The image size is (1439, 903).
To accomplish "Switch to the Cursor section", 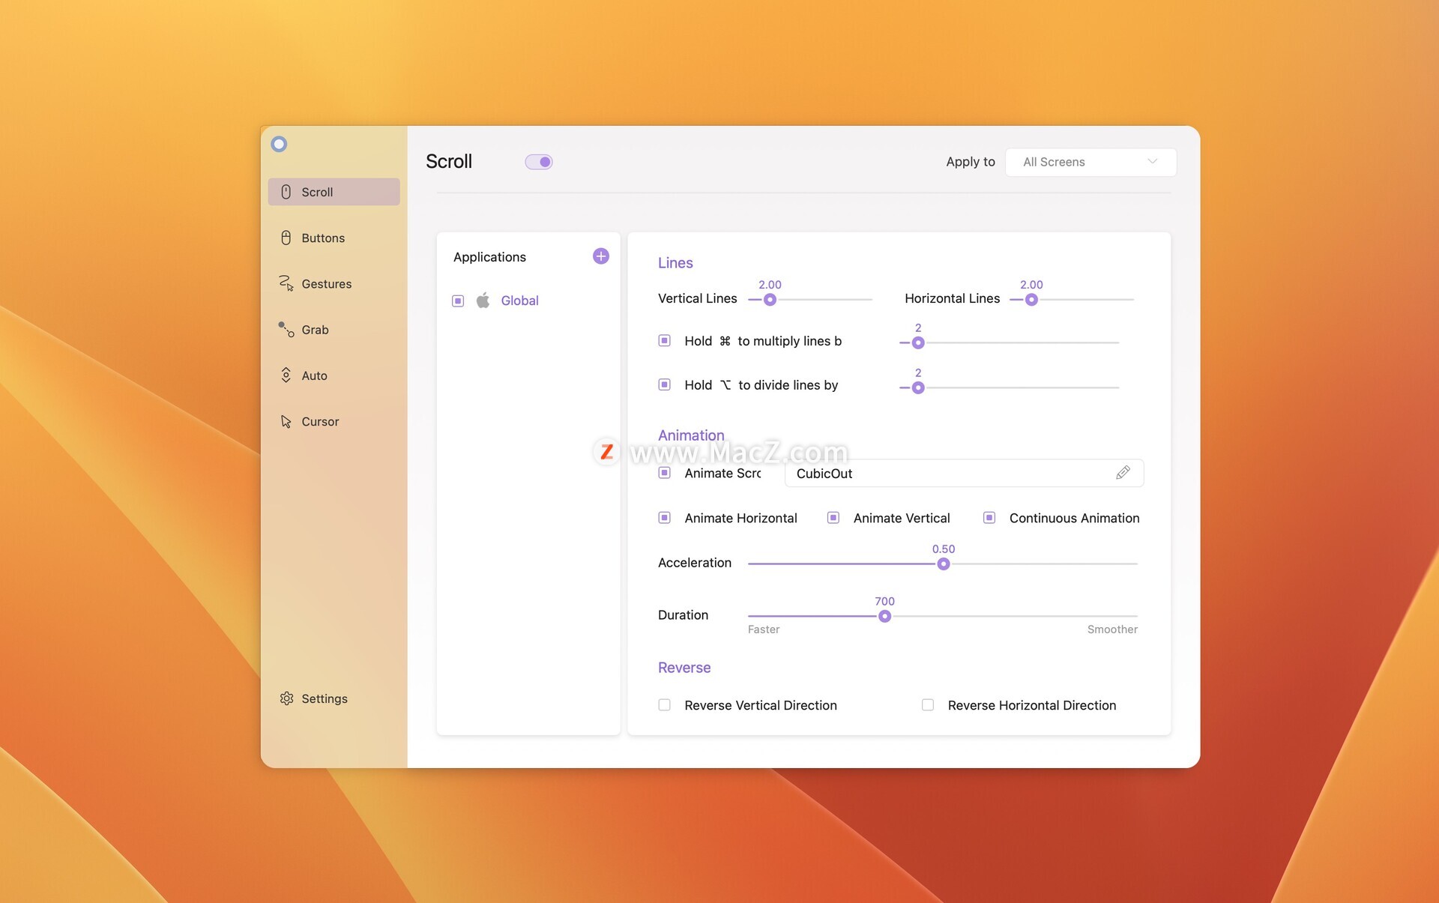I will click(x=334, y=421).
